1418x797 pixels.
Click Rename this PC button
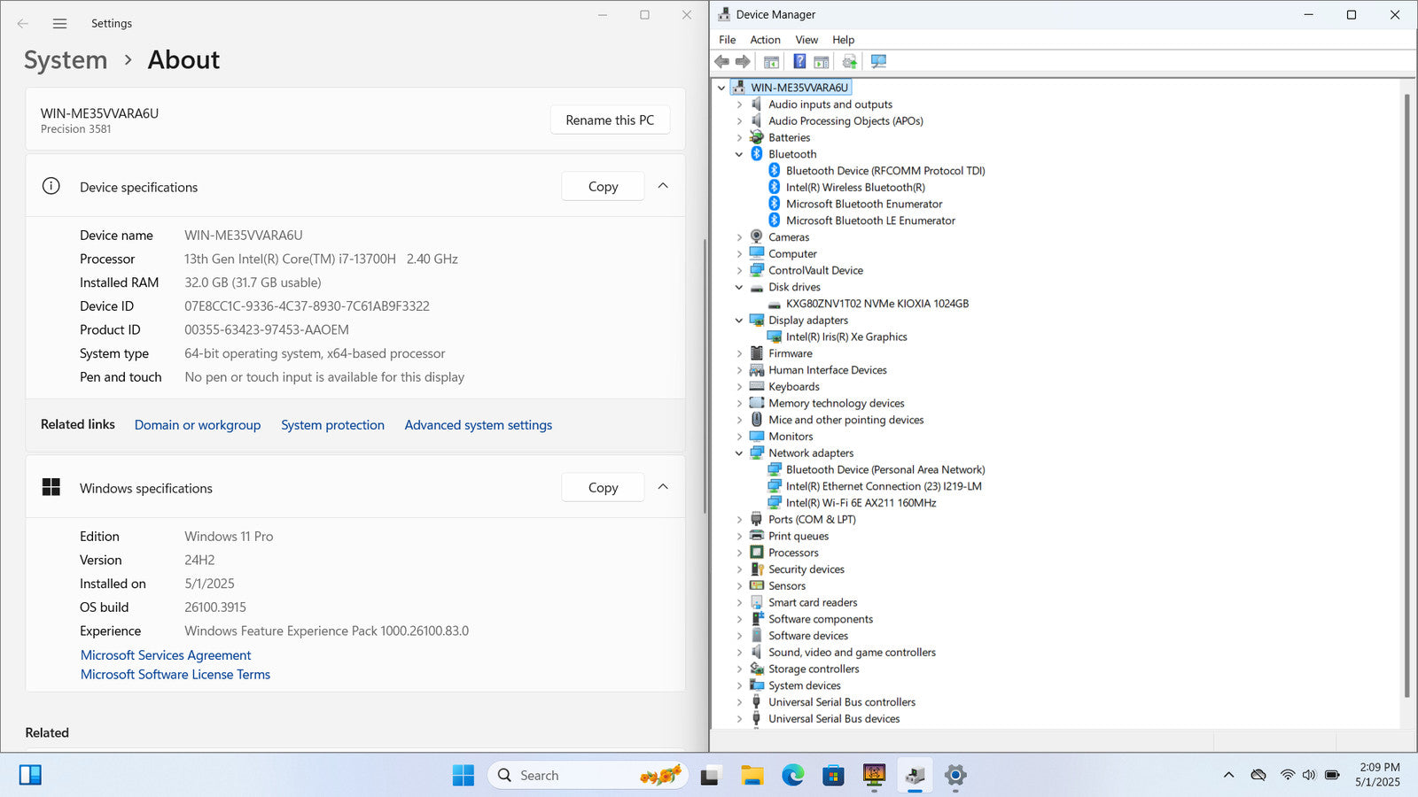[x=610, y=120]
